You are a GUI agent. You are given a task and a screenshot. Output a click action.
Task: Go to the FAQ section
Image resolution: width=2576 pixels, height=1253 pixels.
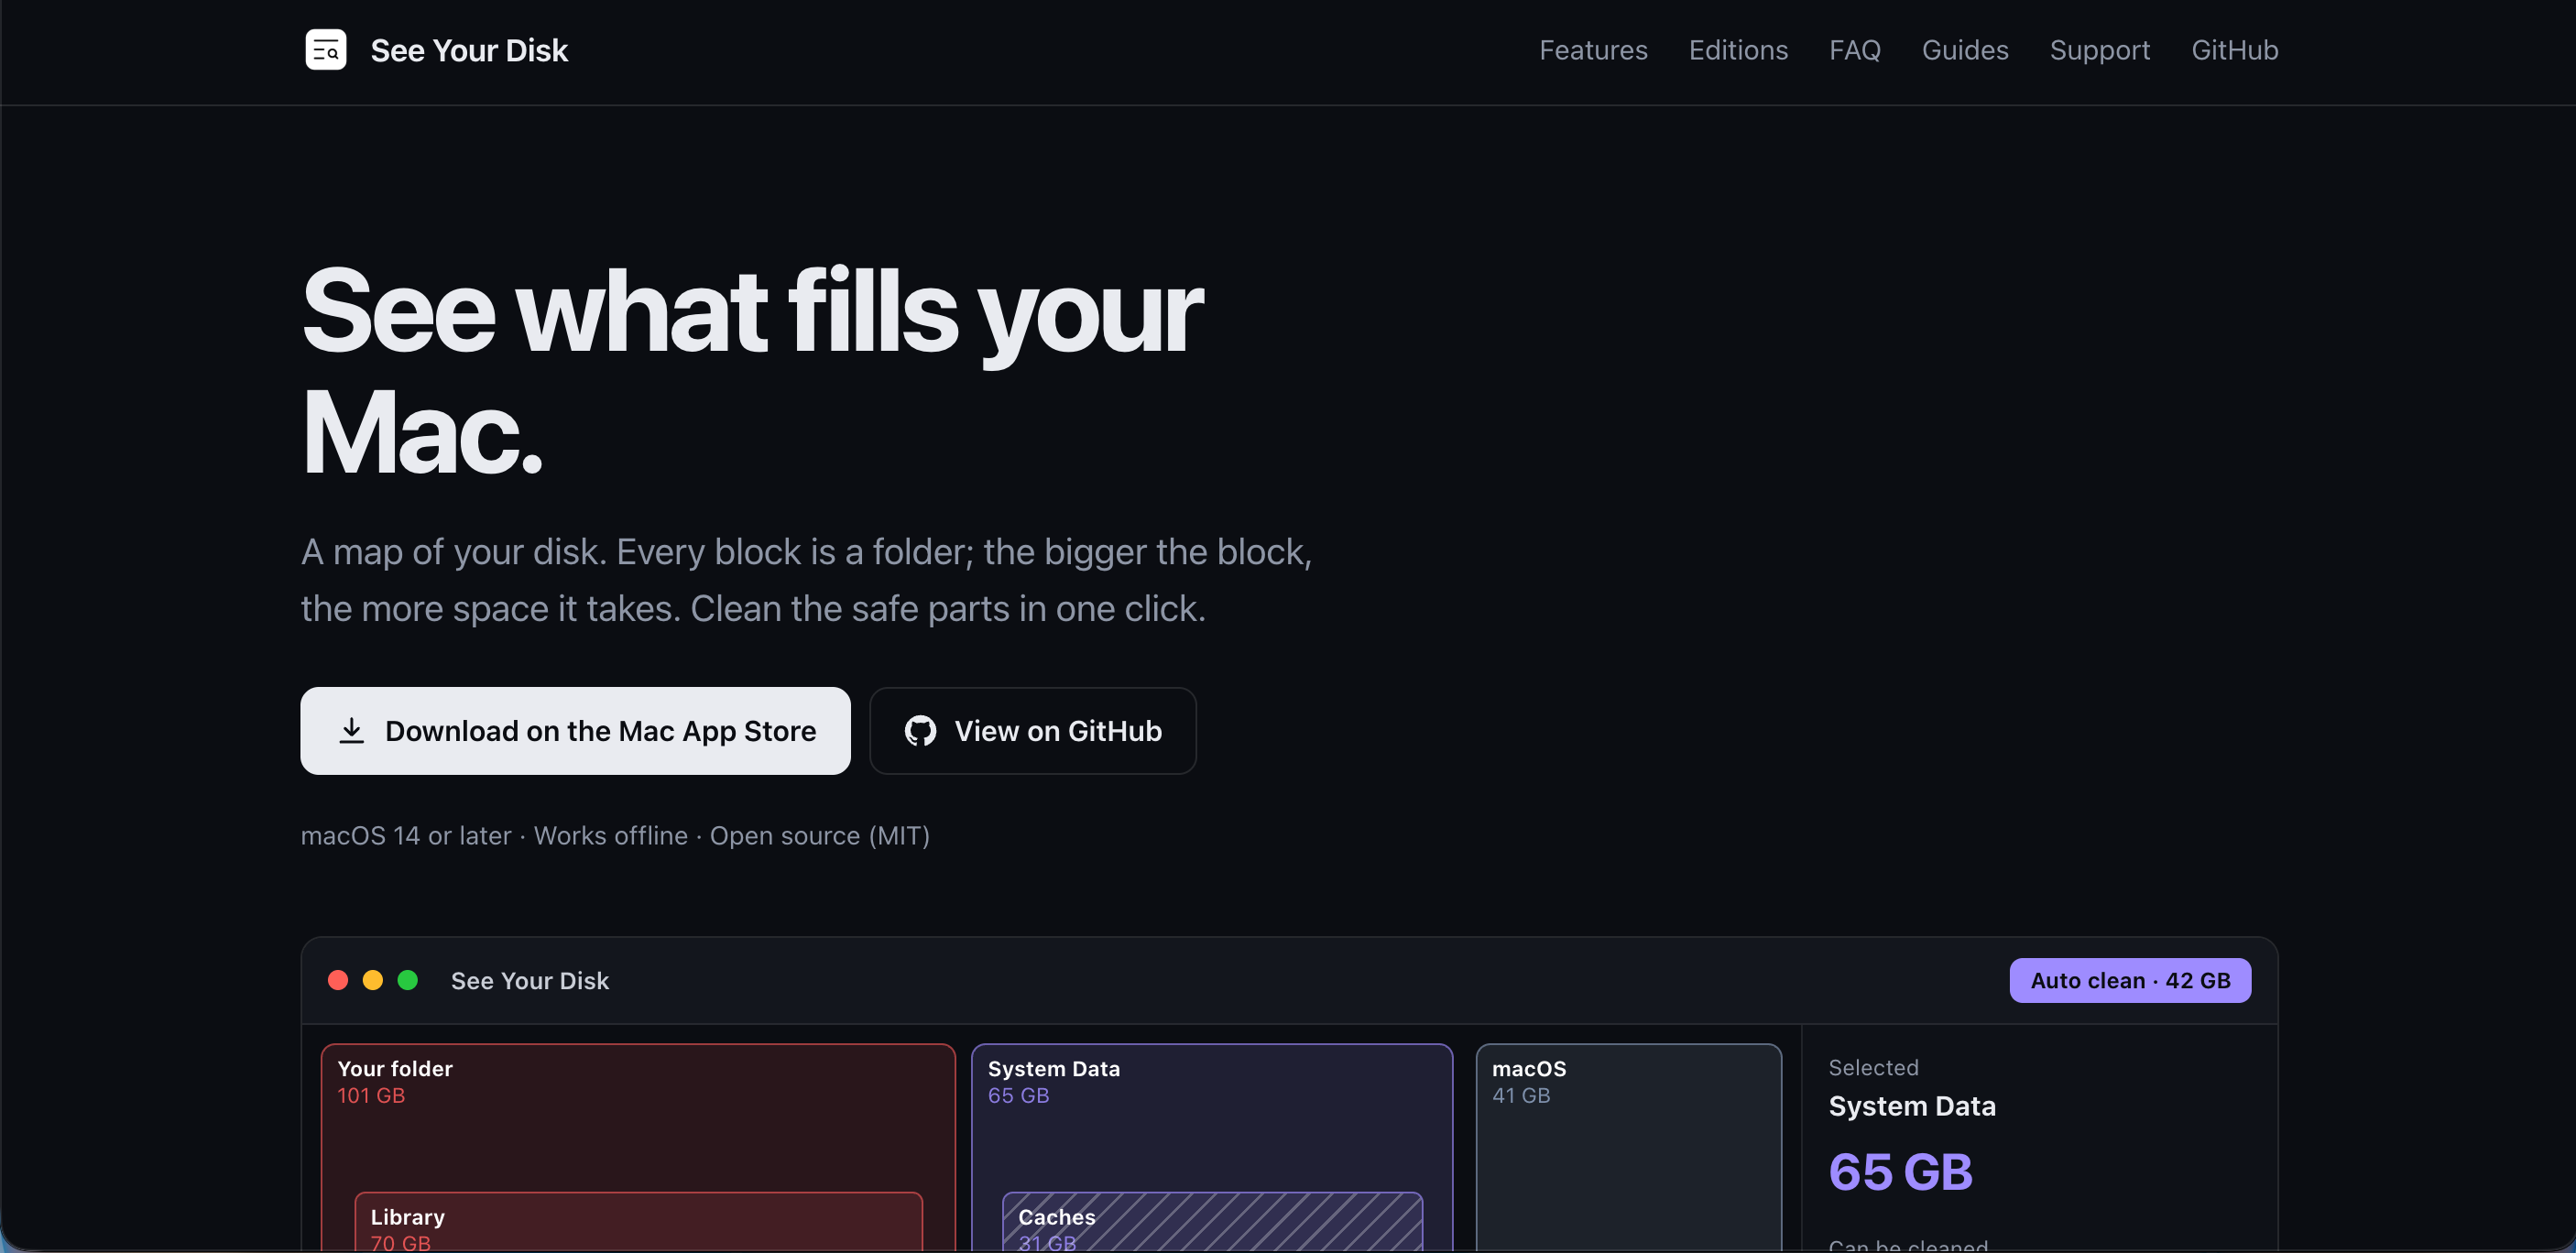[1855, 50]
